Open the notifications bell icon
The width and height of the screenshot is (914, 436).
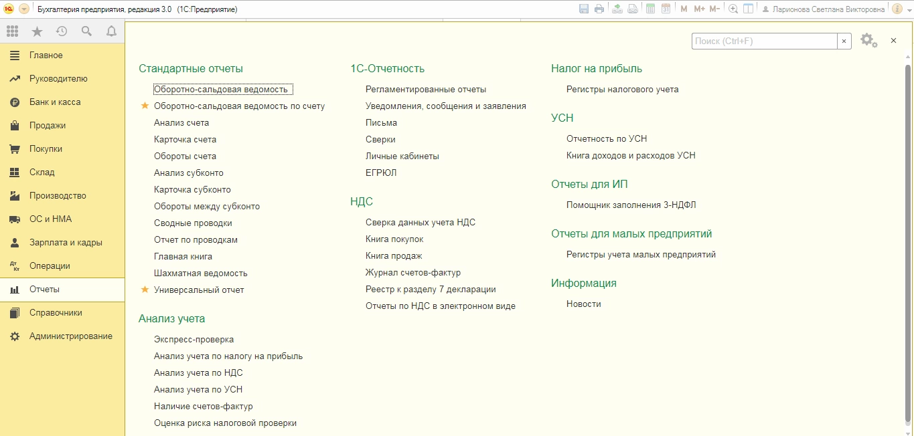[111, 31]
